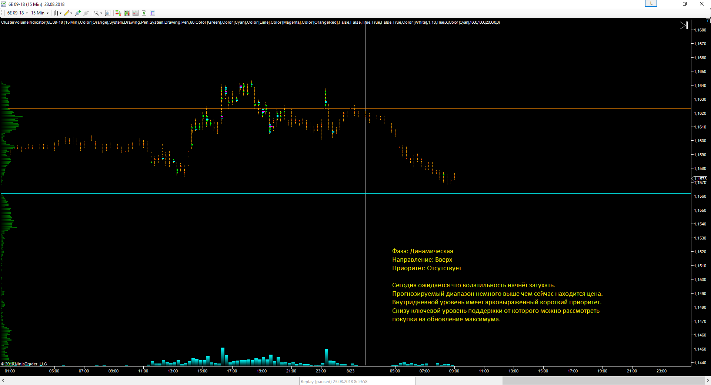This screenshot has height=385, width=711.
Task: Open the Strategies dollar sheet icon
Action: click(x=144, y=13)
